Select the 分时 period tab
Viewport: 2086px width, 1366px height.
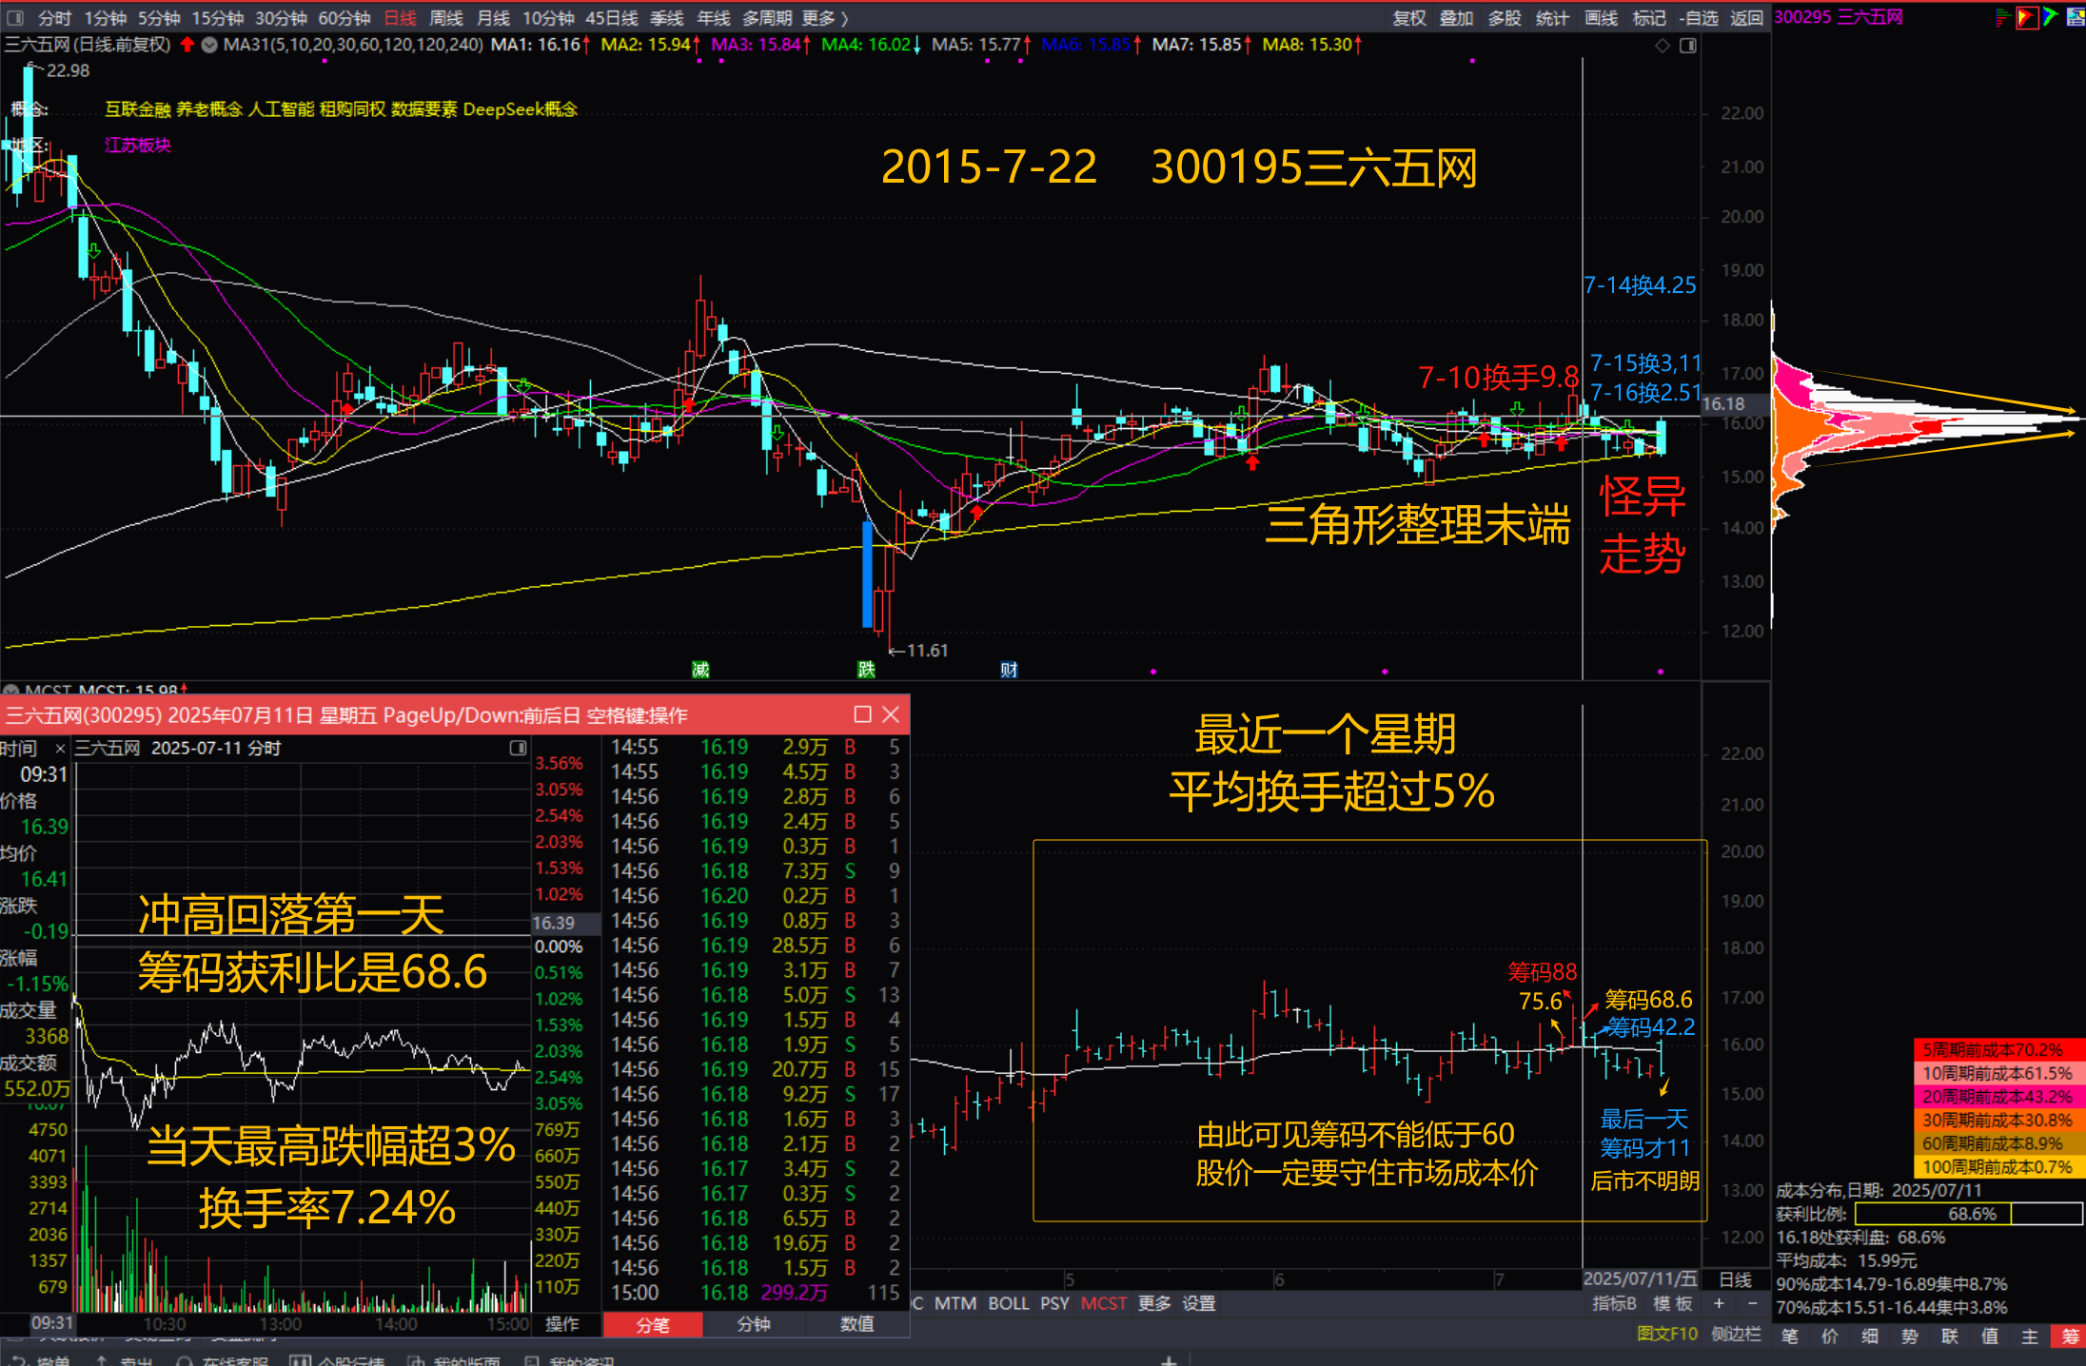(54, 18)
